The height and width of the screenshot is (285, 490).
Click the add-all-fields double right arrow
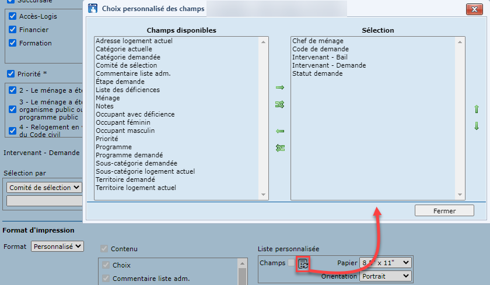tap(279, 105)
